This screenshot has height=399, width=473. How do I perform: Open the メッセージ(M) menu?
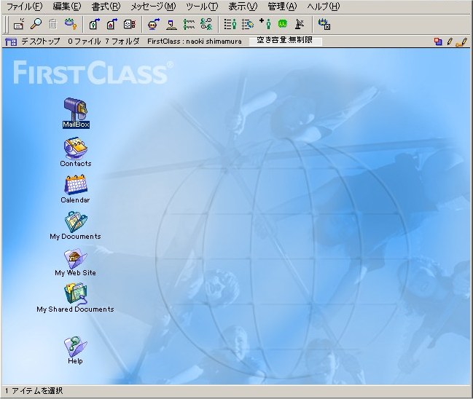coord(153,7)
